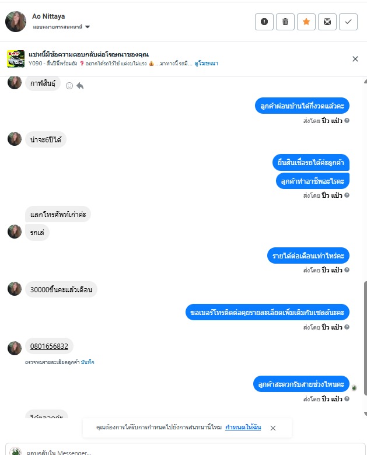Click the phone number 0801656832
The height and width of the screenshot is (455, 367).
click(x=49, y=346)
